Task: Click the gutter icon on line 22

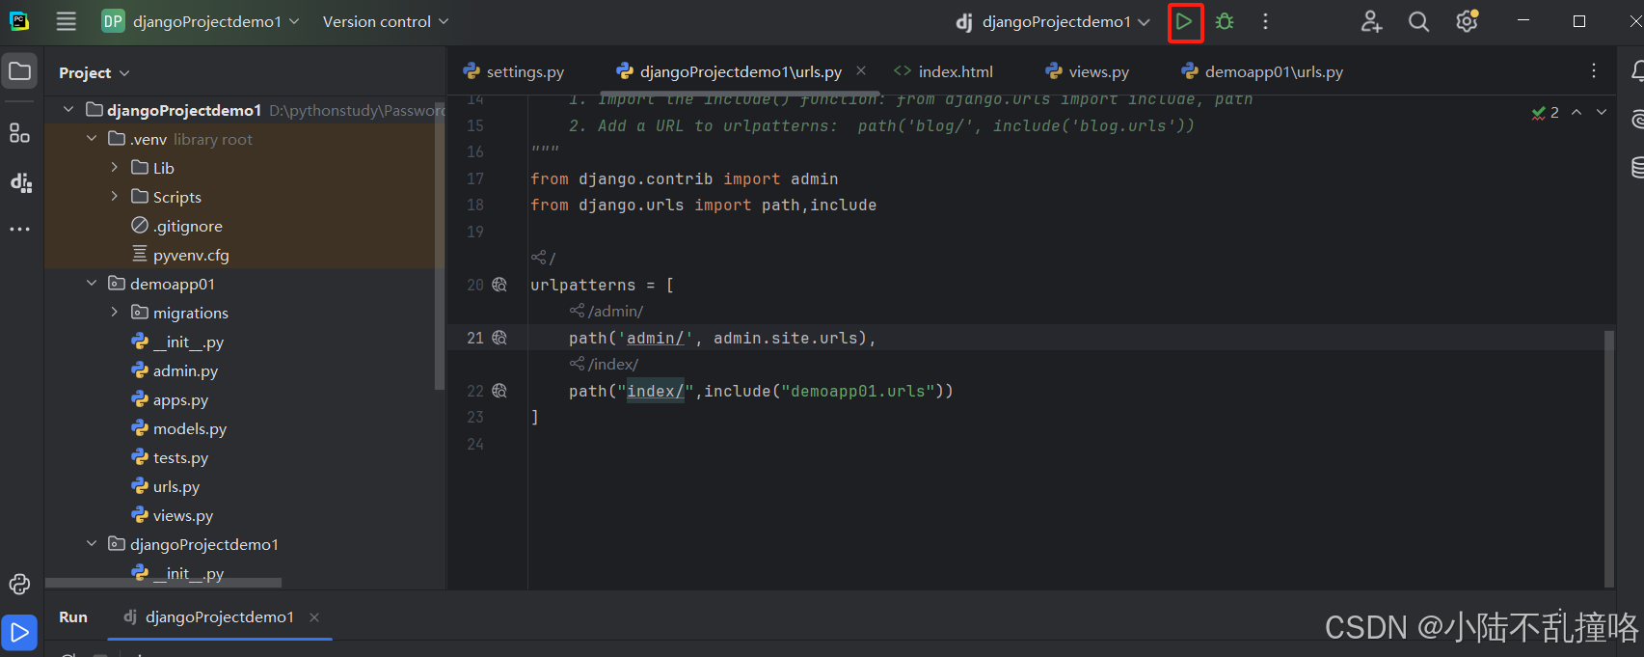Action: 499,391
